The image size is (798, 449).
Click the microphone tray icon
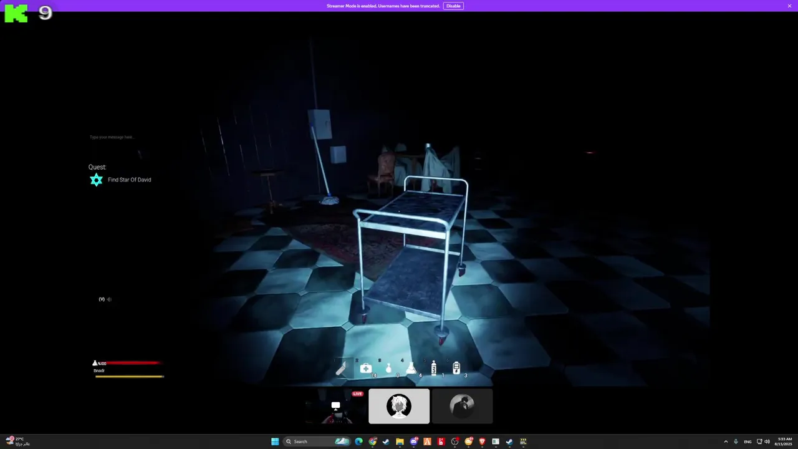pyautogui.click(x=736, y=442)
